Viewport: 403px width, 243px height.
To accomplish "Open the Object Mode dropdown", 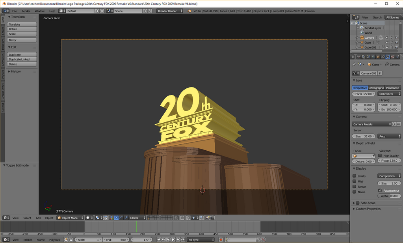I will coord(70,218).
